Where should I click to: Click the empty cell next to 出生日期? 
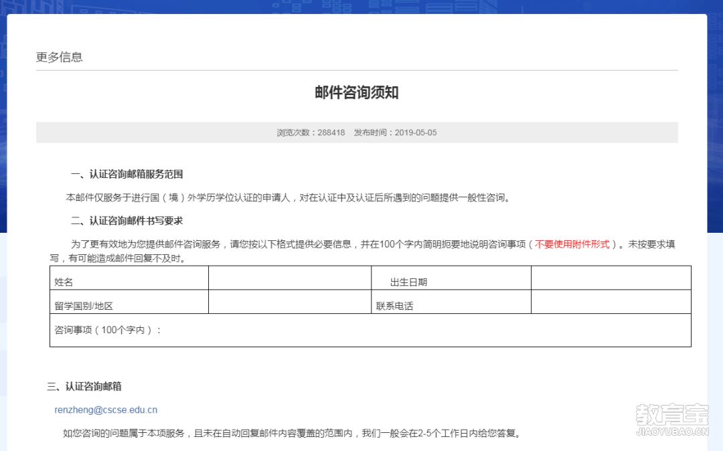coord(611,278)
